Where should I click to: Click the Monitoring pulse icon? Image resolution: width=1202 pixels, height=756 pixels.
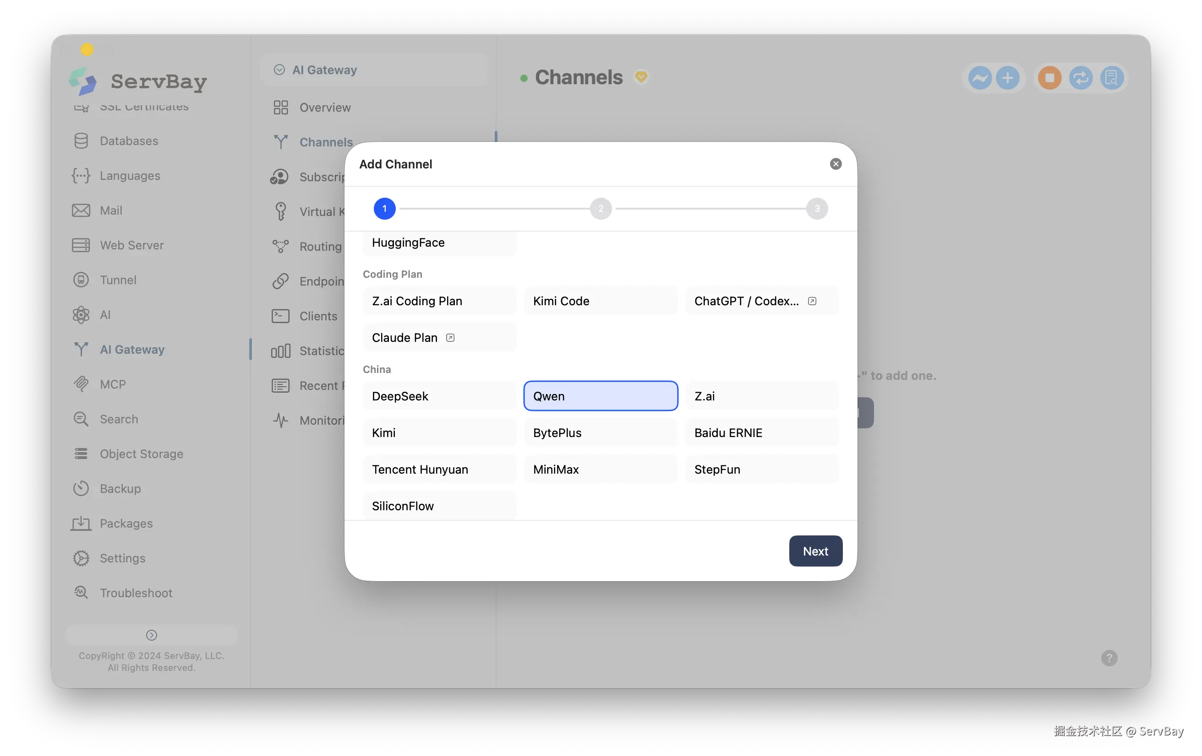[280, 421]
